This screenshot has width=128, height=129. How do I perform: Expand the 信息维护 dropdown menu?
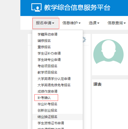pos(71,23)
